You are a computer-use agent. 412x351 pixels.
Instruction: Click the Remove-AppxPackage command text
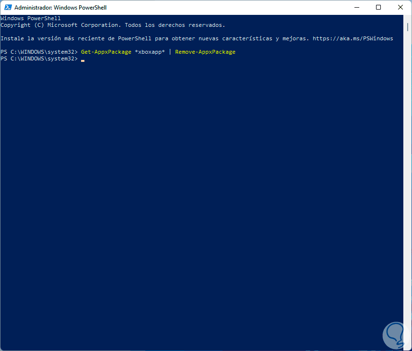[205, 52]
